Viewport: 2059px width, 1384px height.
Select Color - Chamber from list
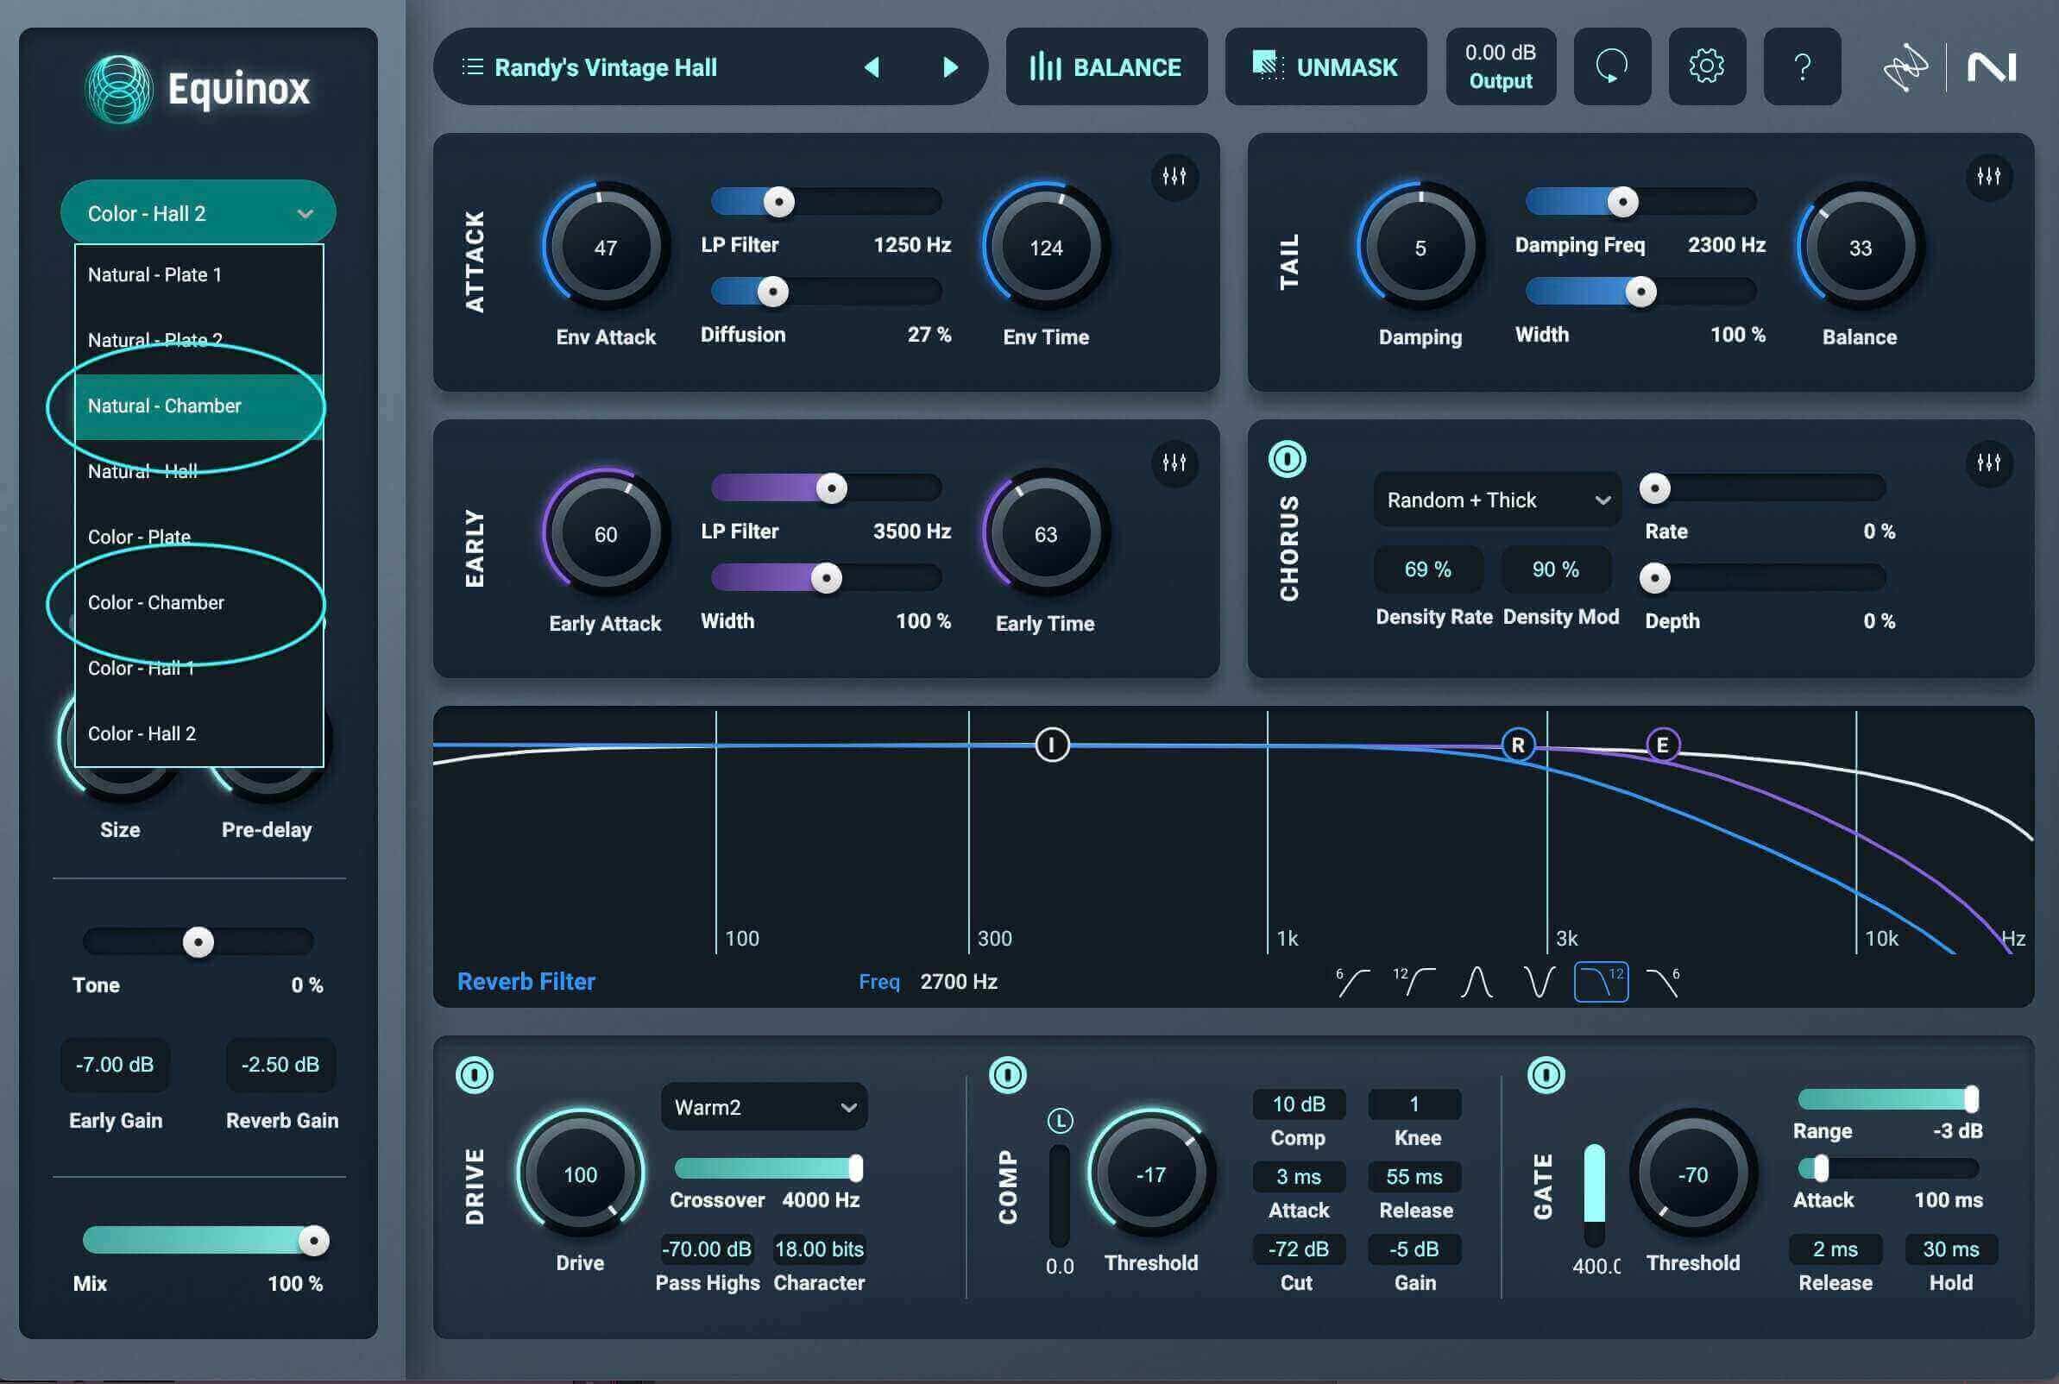[198, 603]
